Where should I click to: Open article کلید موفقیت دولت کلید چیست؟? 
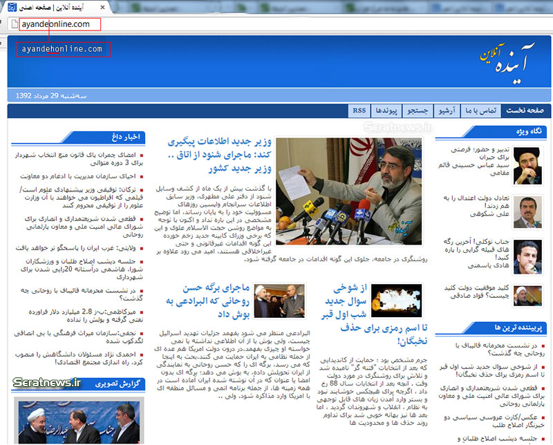pyautogui.click(x=476, y=292)
